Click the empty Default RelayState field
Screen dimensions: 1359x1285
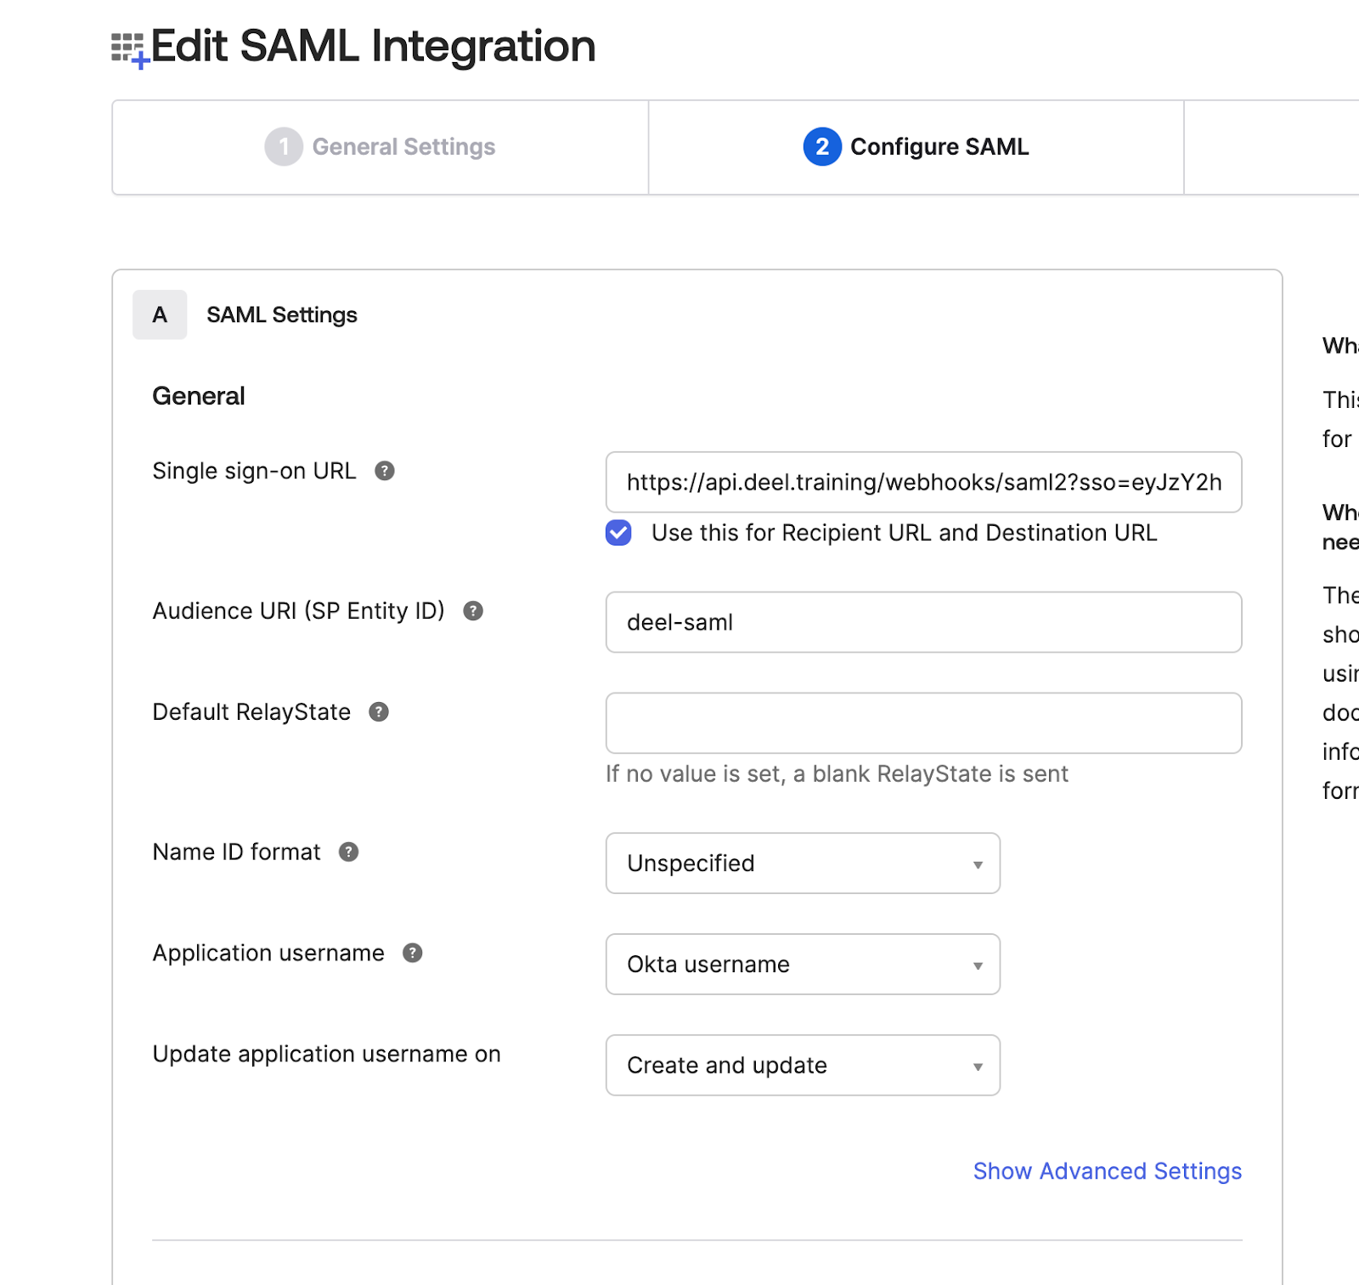tap(924, 723)
